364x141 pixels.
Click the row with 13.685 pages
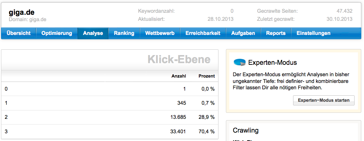coord(110,117)
